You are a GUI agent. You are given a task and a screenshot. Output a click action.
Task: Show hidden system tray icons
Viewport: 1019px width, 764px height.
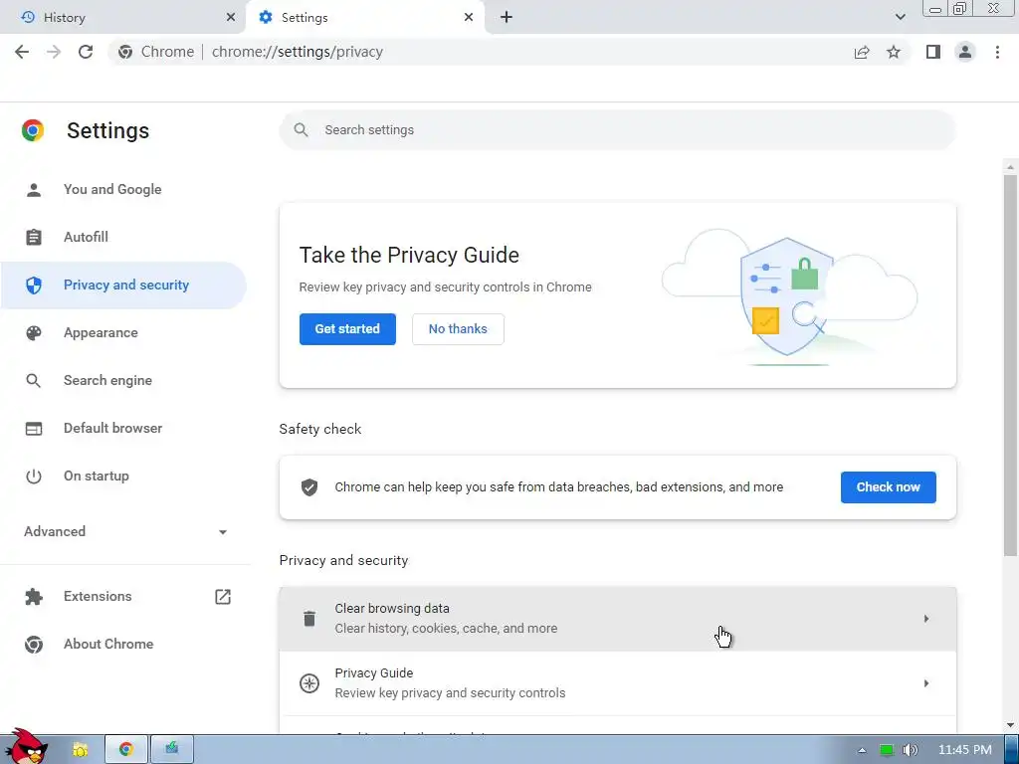tap(862, 750)
